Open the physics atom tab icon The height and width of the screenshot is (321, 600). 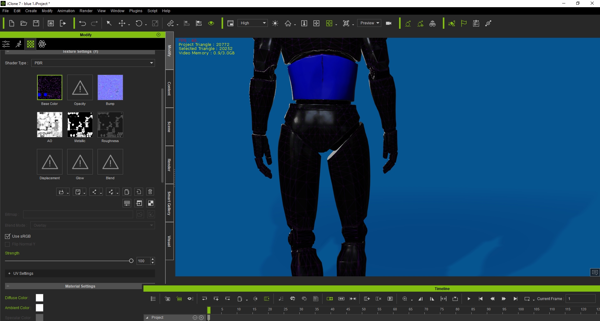tap(42, 44)
